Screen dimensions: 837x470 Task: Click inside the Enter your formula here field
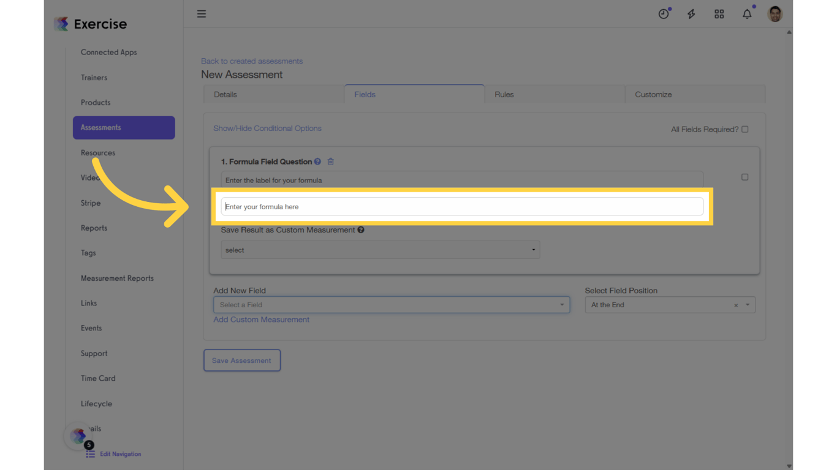click(x=462, y=206)
